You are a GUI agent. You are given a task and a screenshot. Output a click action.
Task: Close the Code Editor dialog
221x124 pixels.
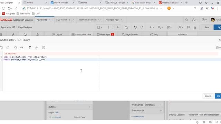(220, 40)
